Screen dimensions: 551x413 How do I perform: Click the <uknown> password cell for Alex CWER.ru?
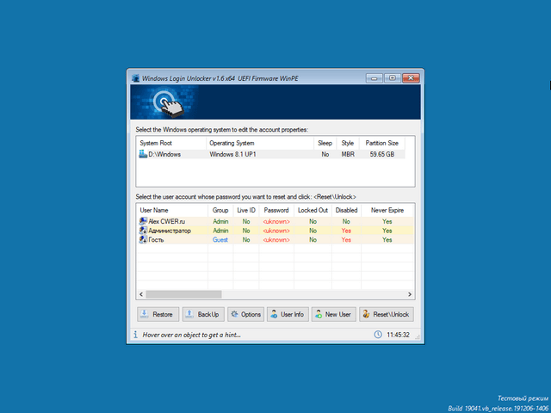[276, 222]
